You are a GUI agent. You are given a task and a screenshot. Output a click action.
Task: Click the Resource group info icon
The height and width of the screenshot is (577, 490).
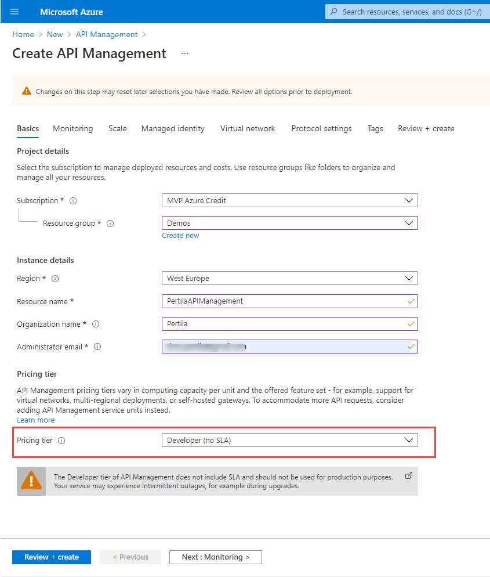coord(110,223)
